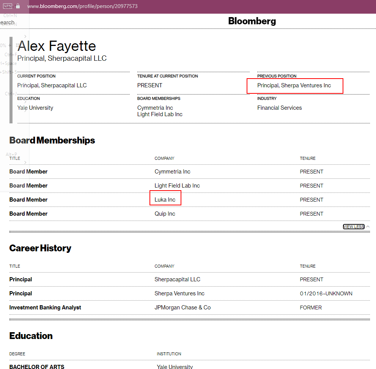Click PRESENT under TENURE AT CURRENT POSITION
The width and height of the screenshot is (376, 369).
[x=149, y=85]
